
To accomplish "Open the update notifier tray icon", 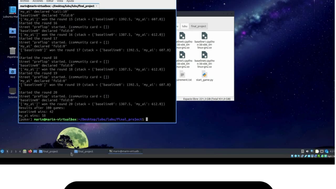I will [x=327, y=151].
